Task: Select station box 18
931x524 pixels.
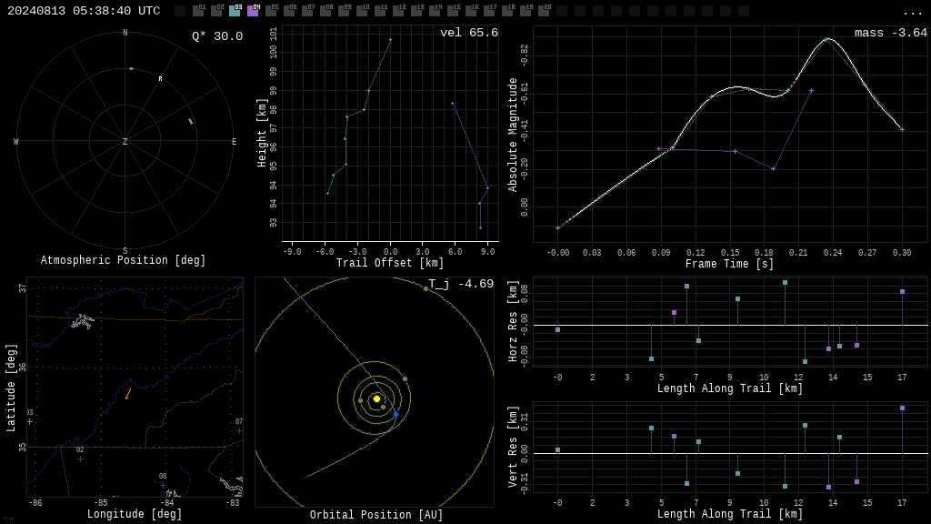Action: point(506,10)
